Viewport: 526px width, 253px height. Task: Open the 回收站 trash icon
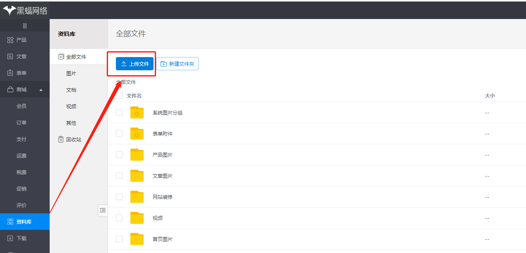[x=61, y=140]
